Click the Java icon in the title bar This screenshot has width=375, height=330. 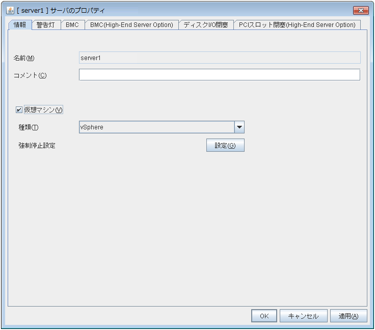tap(10, 11)
